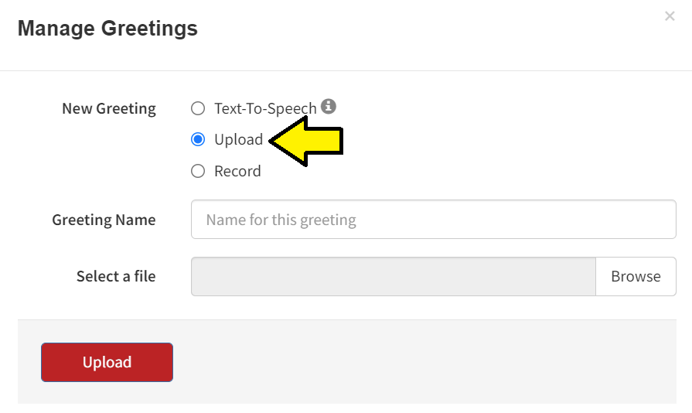Choose the Upload radio option circle
Screen dimensions: 692x413
point(198,139)
